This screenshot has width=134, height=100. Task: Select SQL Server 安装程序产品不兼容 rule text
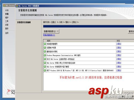click(x=58, y=67)
